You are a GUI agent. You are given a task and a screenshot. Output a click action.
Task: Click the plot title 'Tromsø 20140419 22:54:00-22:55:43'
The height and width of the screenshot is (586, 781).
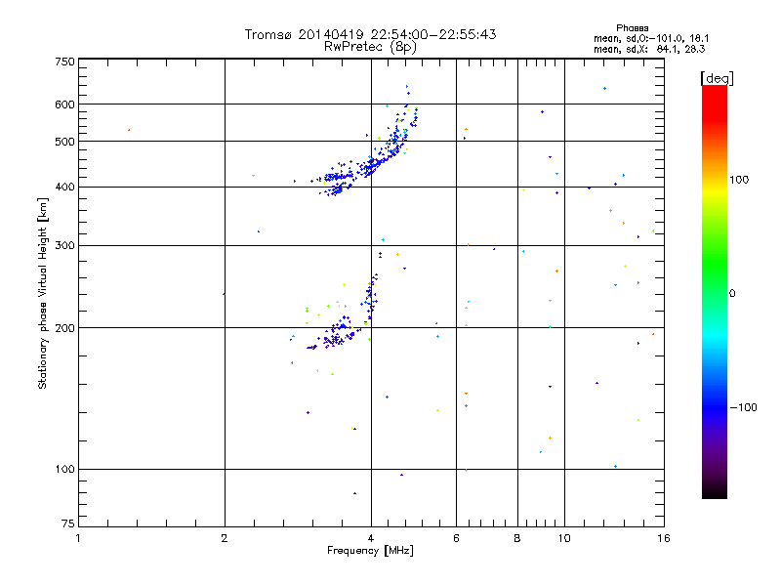pyautogui.click(x=370, y=34)
